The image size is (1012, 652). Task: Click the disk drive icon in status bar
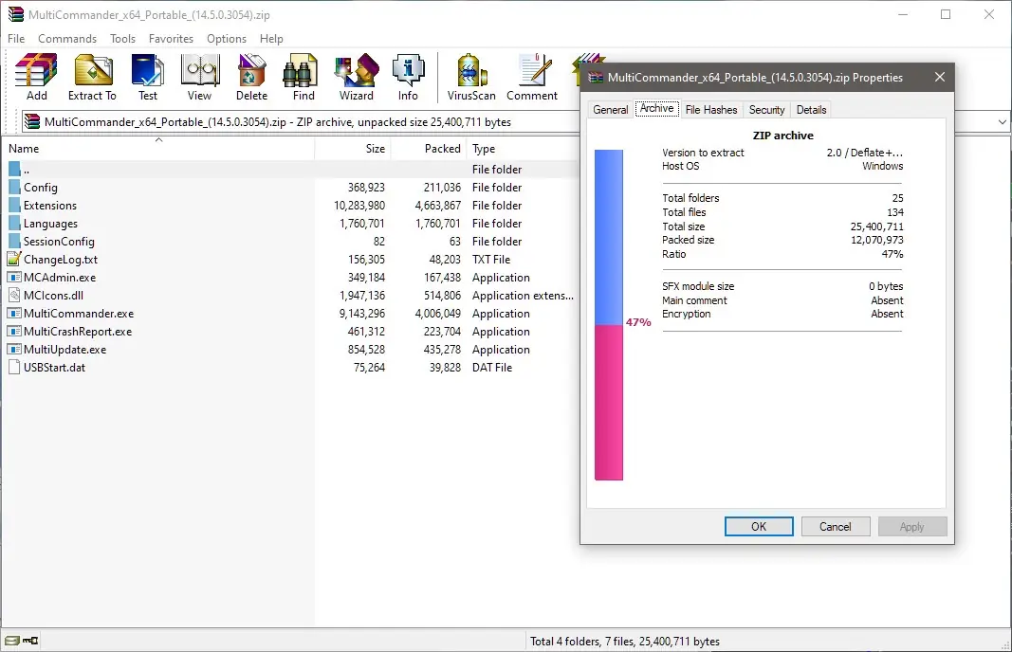tap(11, 641)
